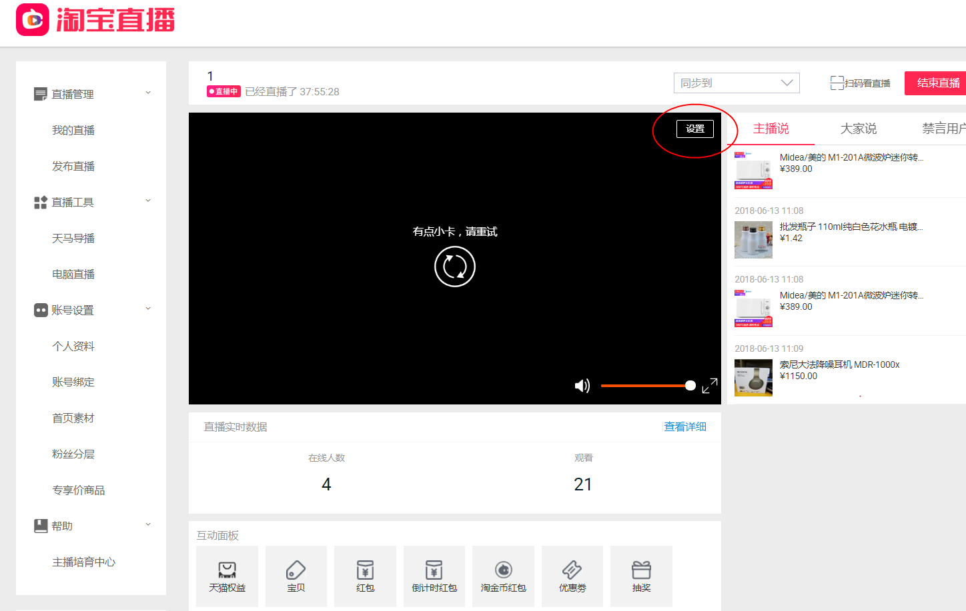
Task: Click the 观看 count value 21
Action: tap(583, 484)
